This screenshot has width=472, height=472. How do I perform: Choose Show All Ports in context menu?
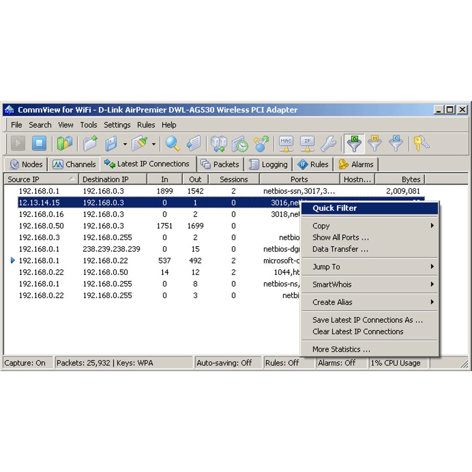(370, 237)
